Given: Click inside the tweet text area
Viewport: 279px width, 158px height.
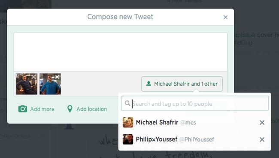Looking at the screenshot, I should coord(121,52).
